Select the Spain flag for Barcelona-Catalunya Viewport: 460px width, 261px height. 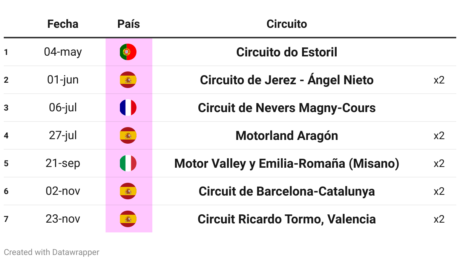coord(128,191)
